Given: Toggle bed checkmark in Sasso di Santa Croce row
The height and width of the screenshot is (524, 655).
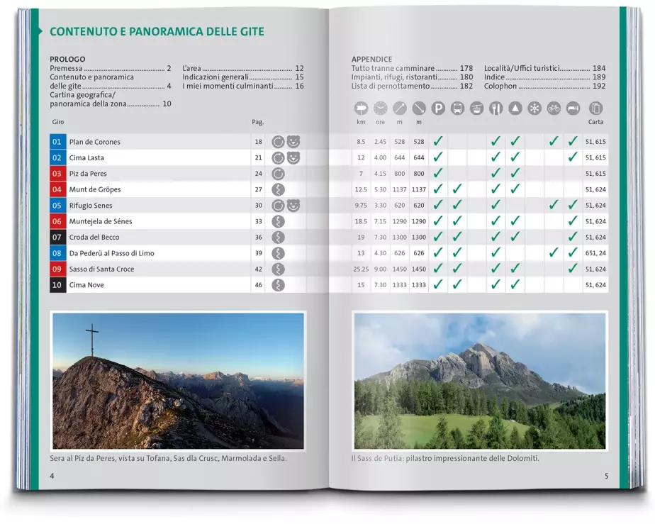Looking at the screenshot, I should tap(573, 269).
